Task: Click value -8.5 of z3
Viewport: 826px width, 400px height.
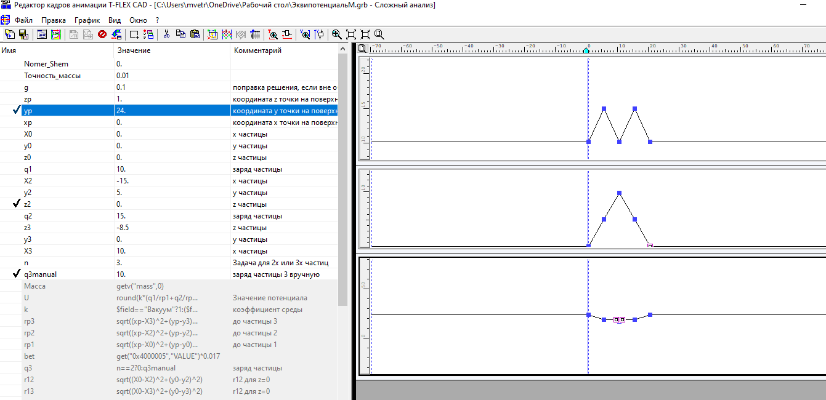Action: point(122,228)
